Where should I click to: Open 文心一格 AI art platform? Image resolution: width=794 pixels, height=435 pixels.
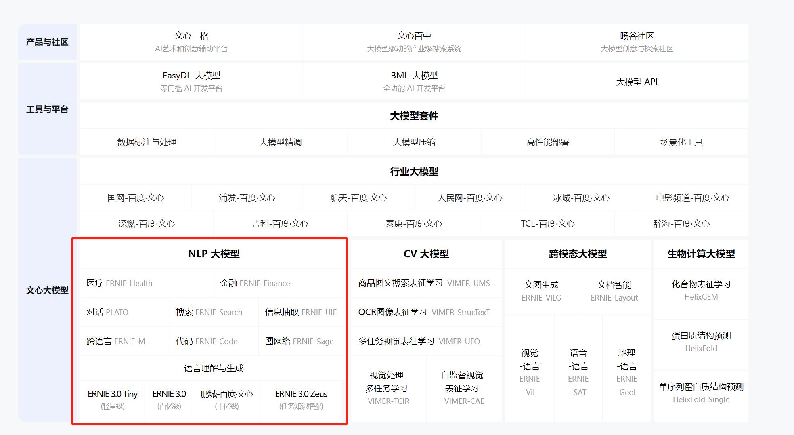click(x=193, y=42)
